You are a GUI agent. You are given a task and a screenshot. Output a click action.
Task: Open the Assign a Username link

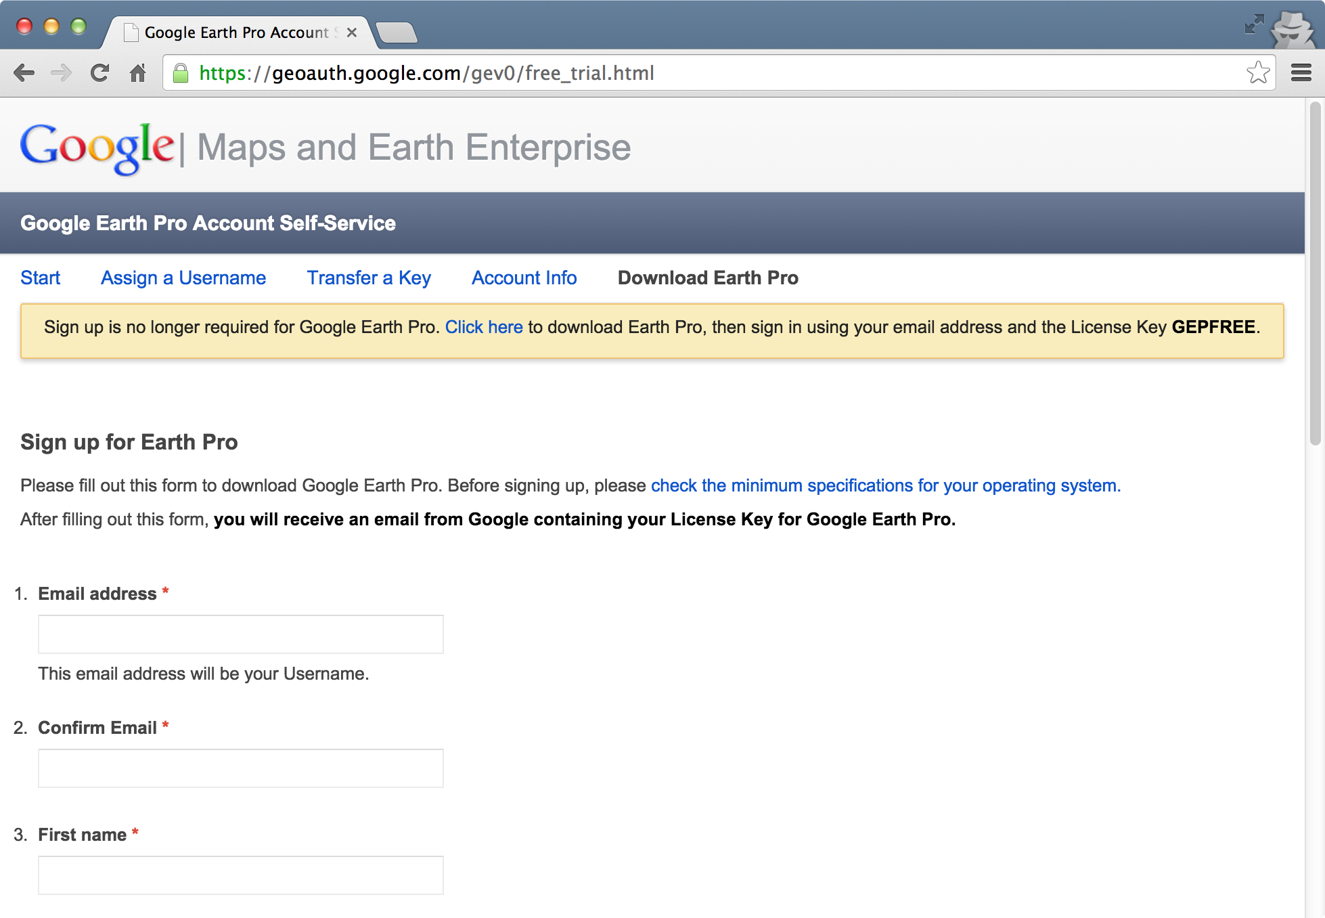pyautogui.click(x=183, y=278)
